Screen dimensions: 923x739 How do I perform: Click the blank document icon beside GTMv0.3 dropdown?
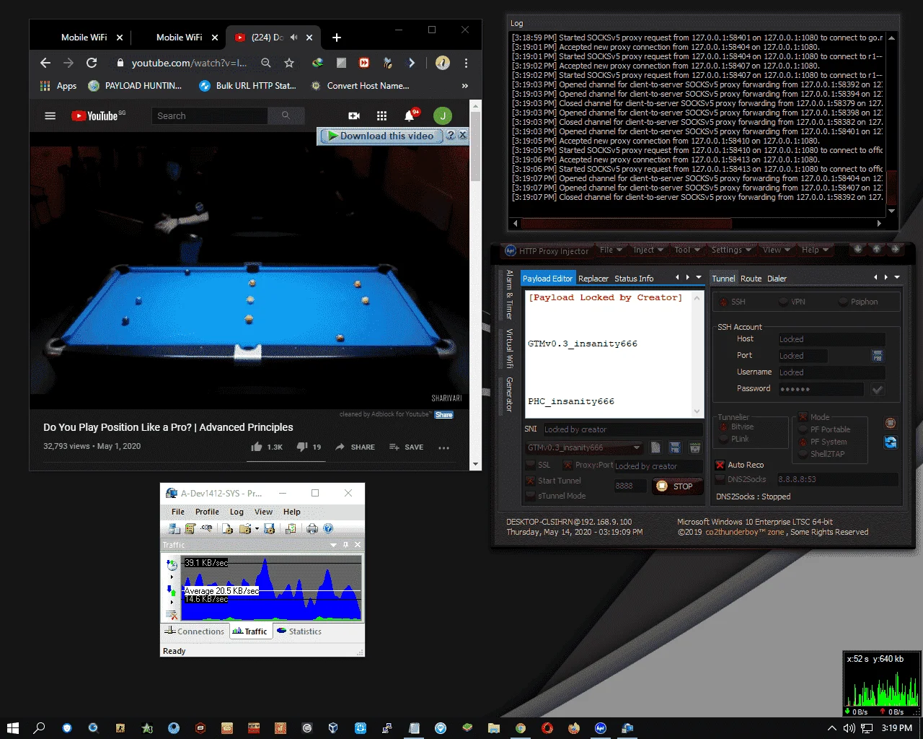coord(655,447)
